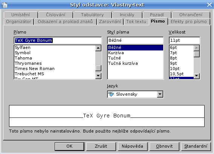Pick Times New Roman font
Viewport: 214px width, 154px height.
pyautogui.click(x=55, y=69)
